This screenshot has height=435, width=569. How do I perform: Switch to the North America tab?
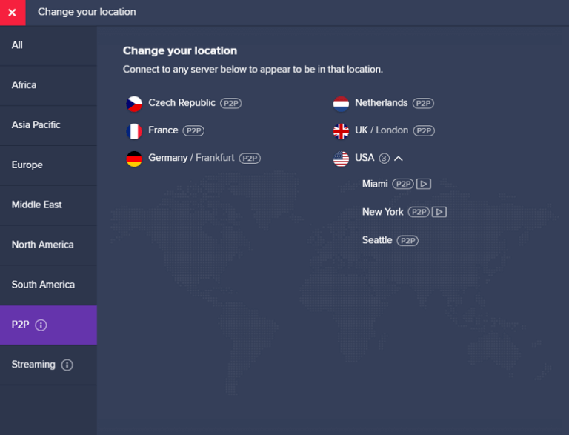42,245
